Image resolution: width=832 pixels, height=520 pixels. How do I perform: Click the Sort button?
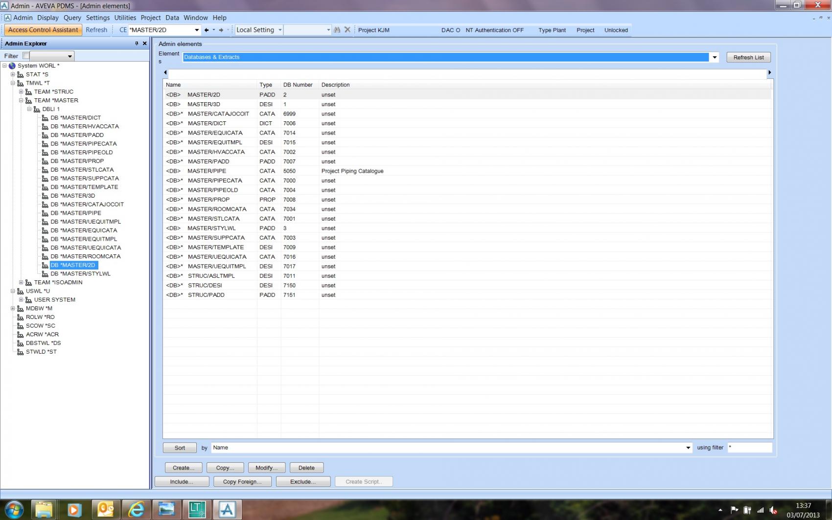(x=180, y=448)
